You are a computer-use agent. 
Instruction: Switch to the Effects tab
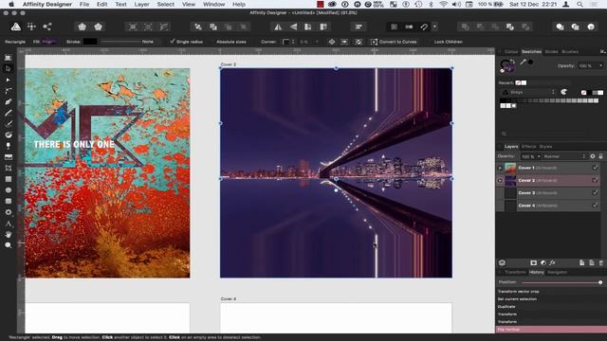[x=529, y=147]
